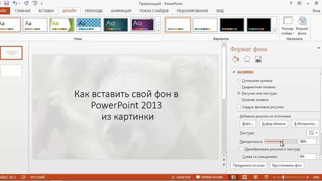
Task: Click the Файл... picture source button
Action: pos(248,124)
